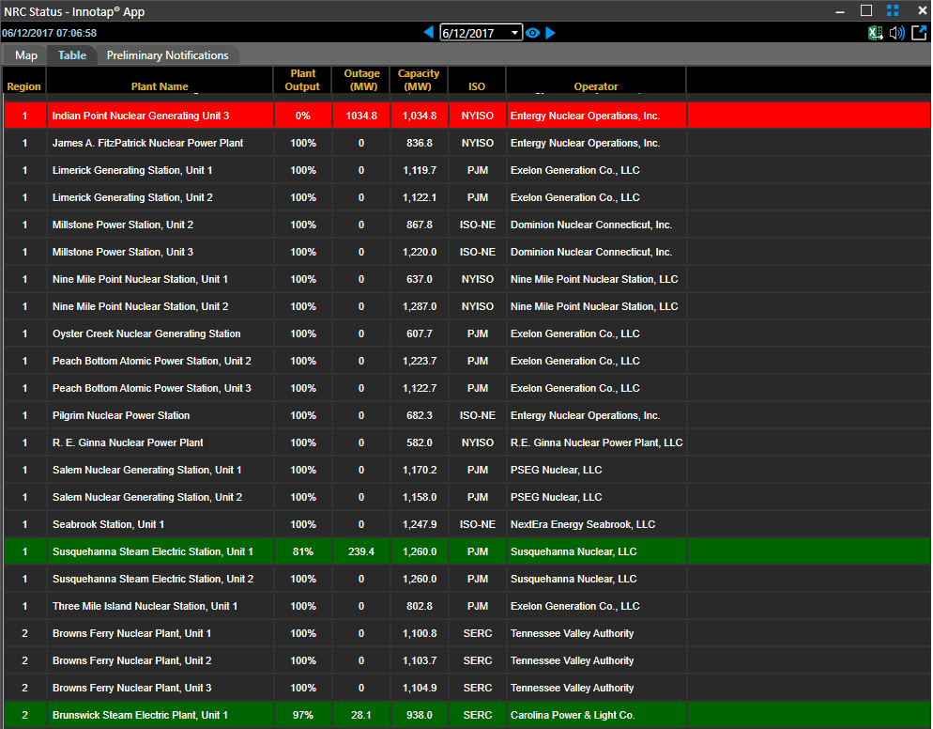Image resolution: width=933 pixels, height=729 pixels.
Task: Sort by Plant Output column header
Action: [x=302, y=80]
